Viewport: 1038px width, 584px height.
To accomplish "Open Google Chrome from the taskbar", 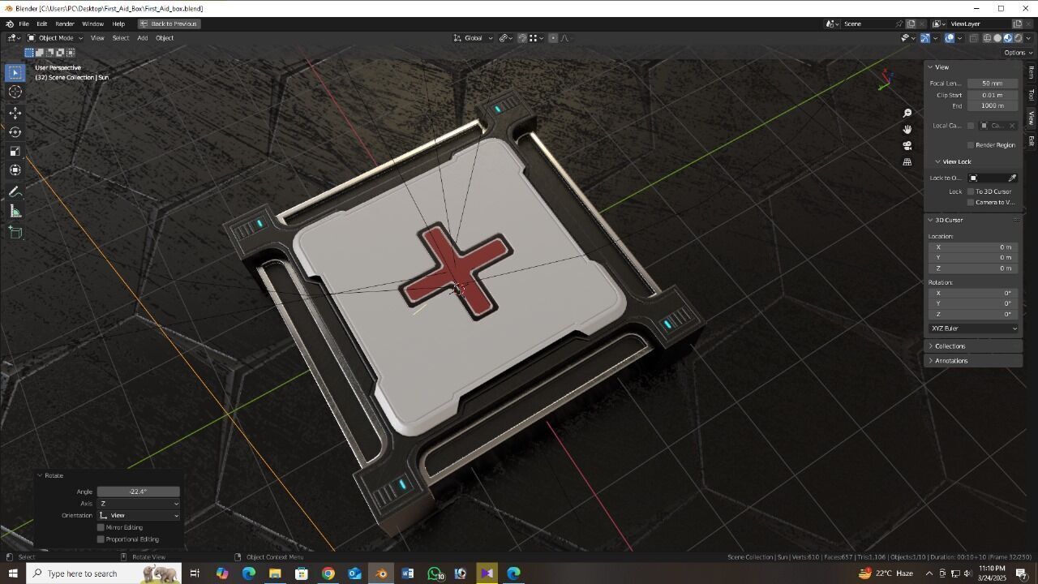I will [328, 573].
